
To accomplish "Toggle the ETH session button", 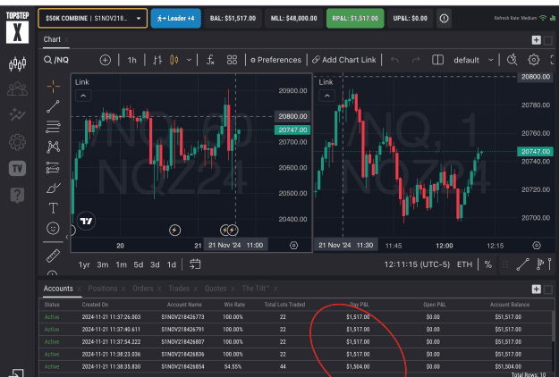I will 464,264.
